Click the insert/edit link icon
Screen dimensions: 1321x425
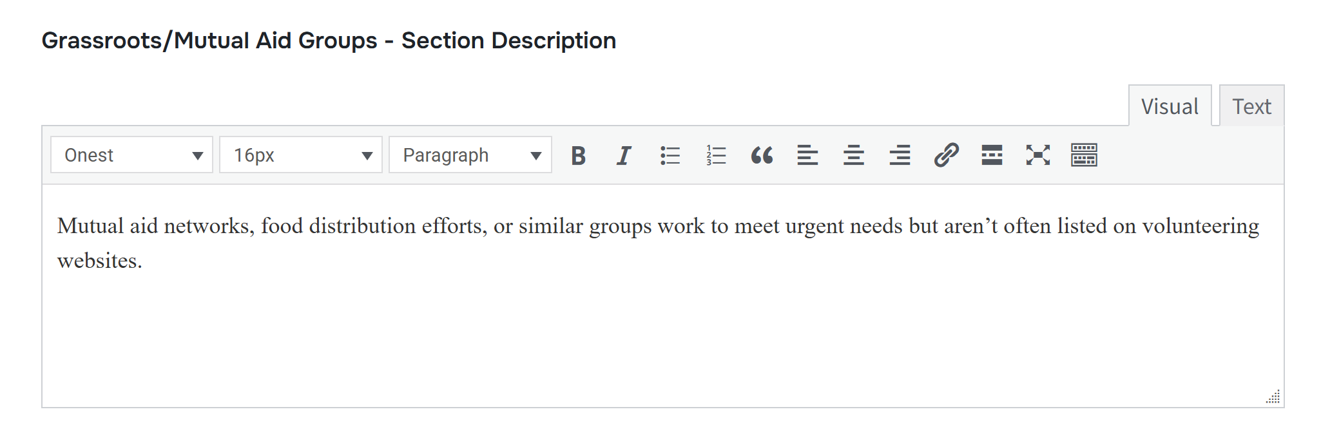(x=946, y=155)
